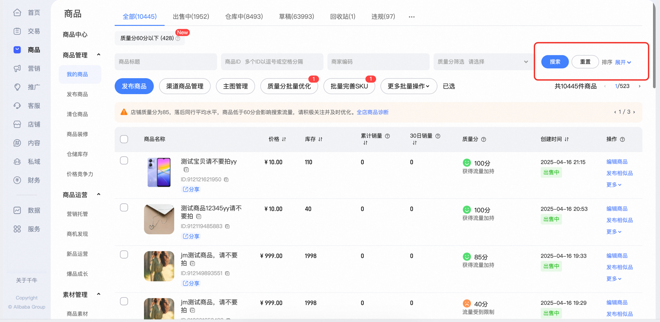Image resolution: width=660 pixels, height=322 pixels.
Task: Switch to 出售中(1952) tab
Action: pos(191,16)
